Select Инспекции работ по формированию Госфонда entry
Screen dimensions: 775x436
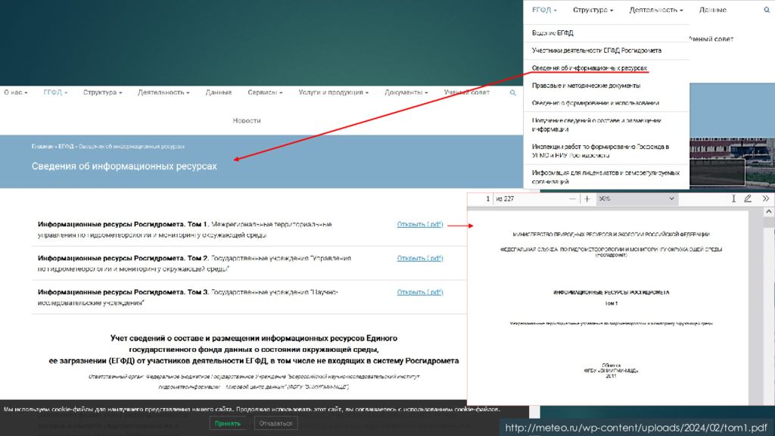[600, 151]
